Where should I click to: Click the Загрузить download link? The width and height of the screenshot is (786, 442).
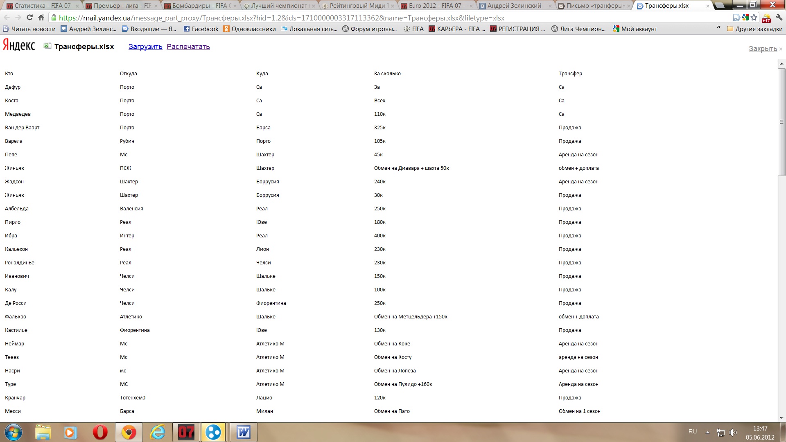point(145,47)
